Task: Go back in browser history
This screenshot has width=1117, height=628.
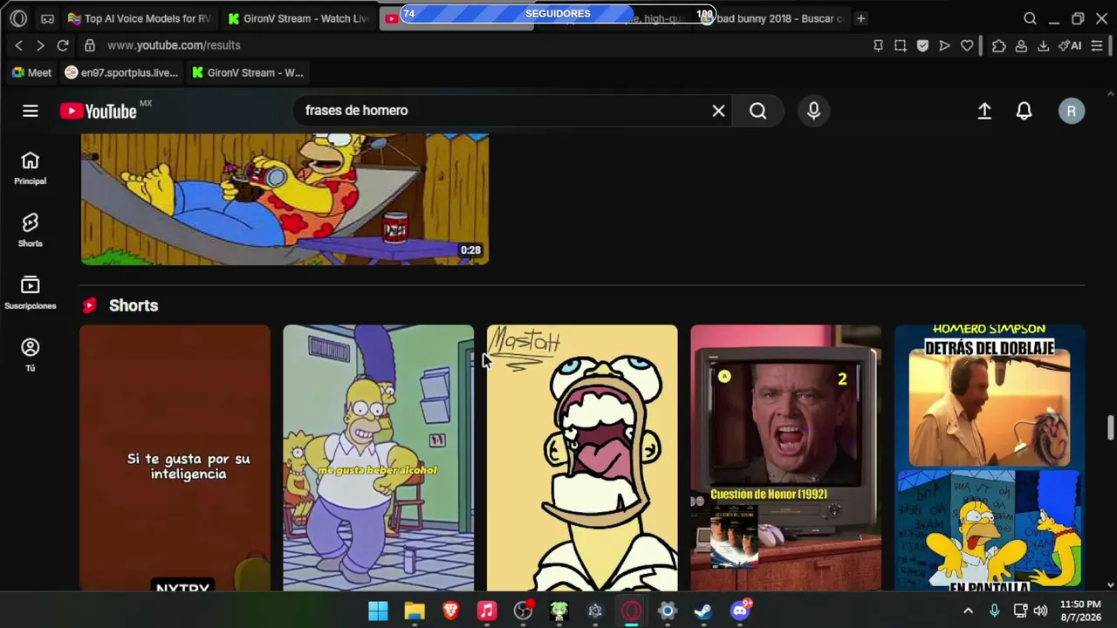Action: click(x=18, y=45)
